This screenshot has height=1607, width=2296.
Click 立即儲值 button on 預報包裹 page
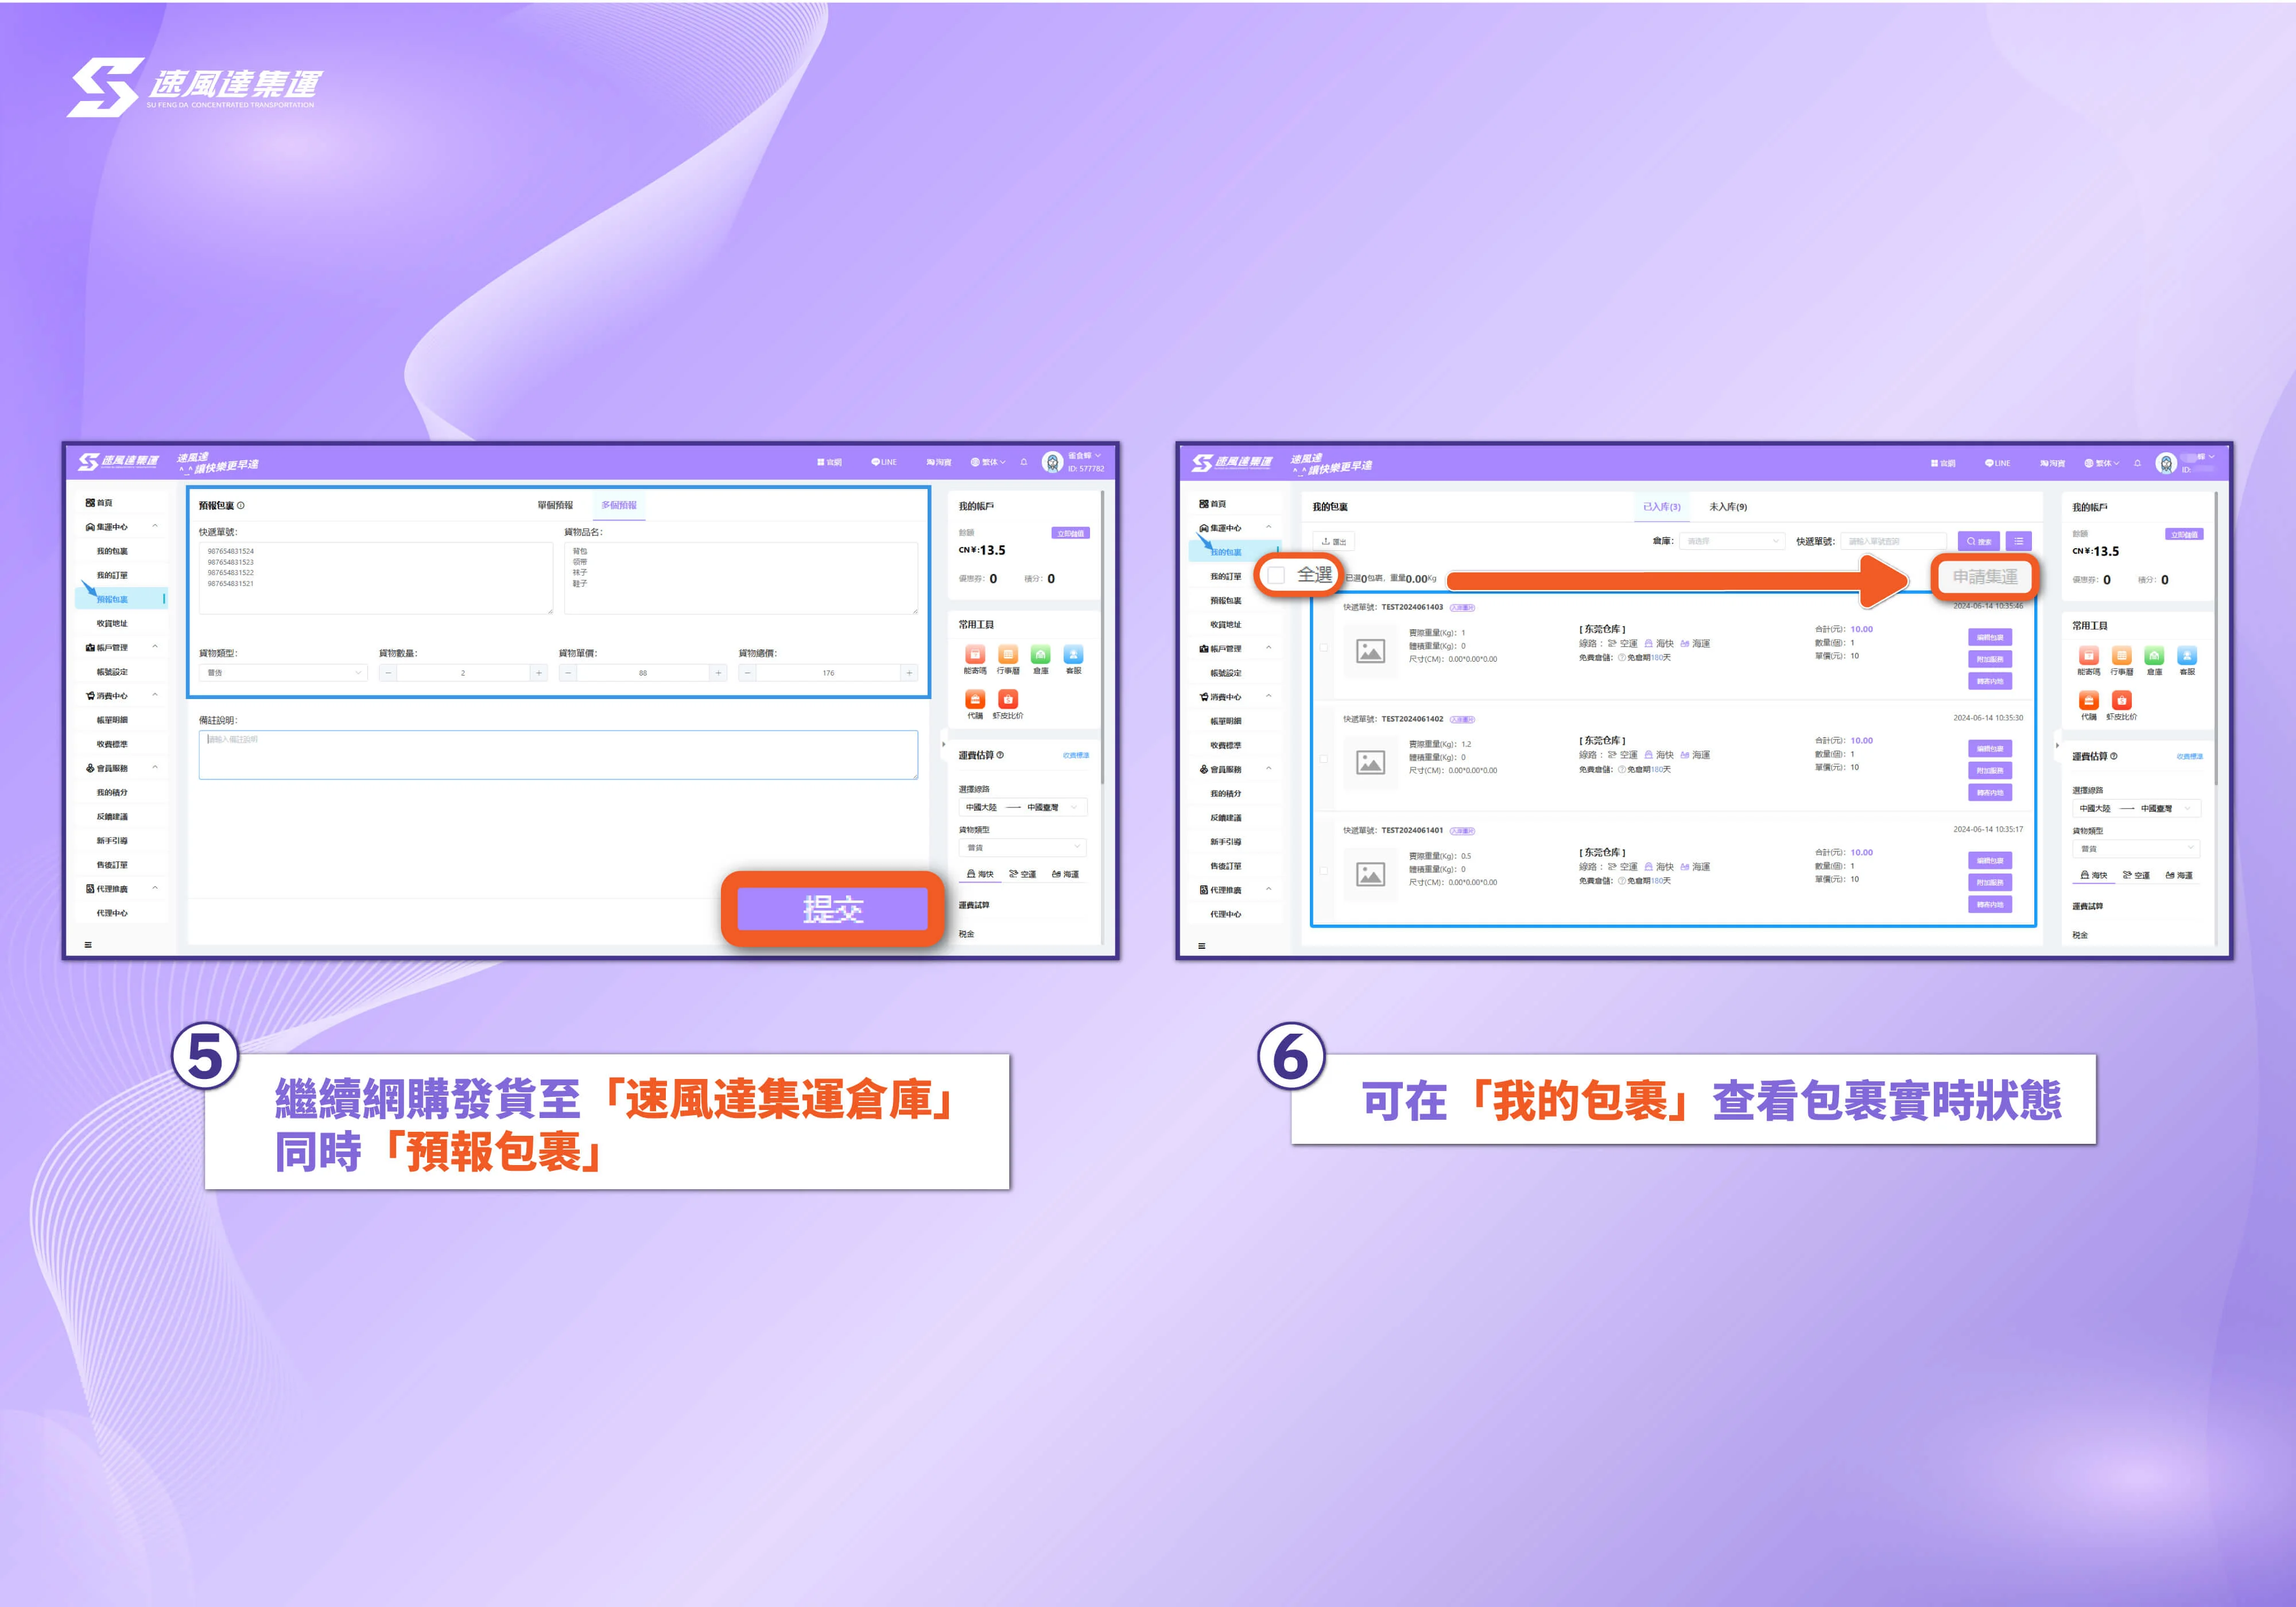click(x=1070, y=533)
